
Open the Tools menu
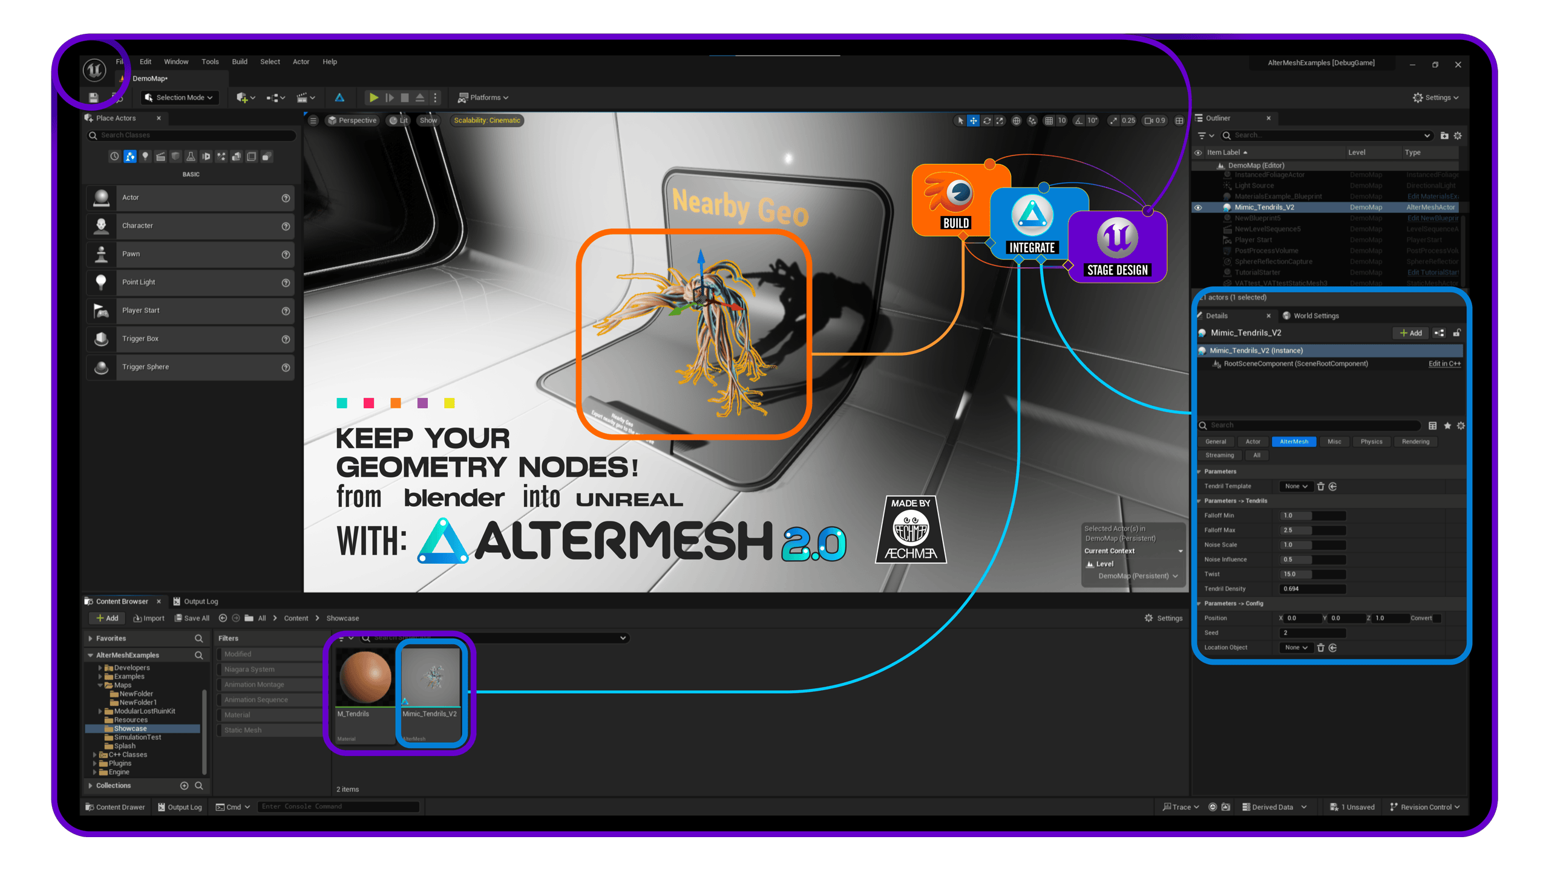pos(210,62)
